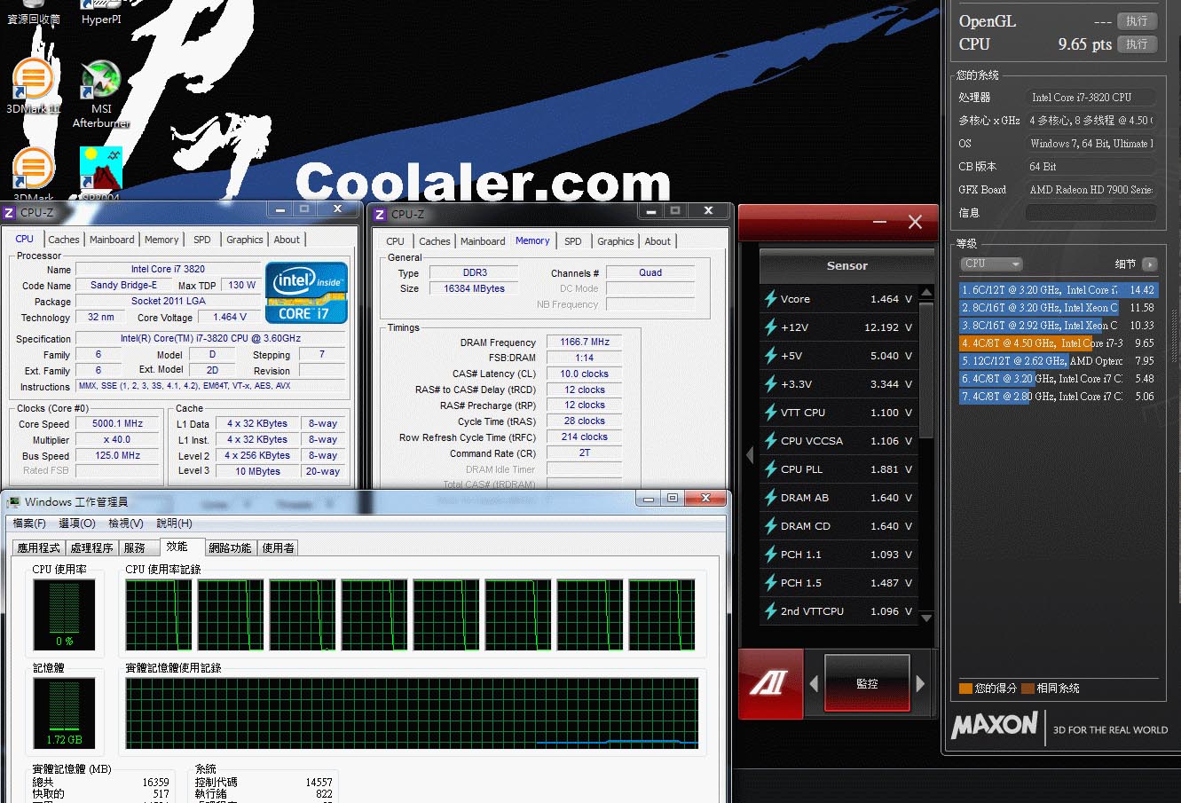Select ranking row 1 6C/12T @ 3.20 GHz
This screenshot has height=803, width=1181.
[1059, 290]
